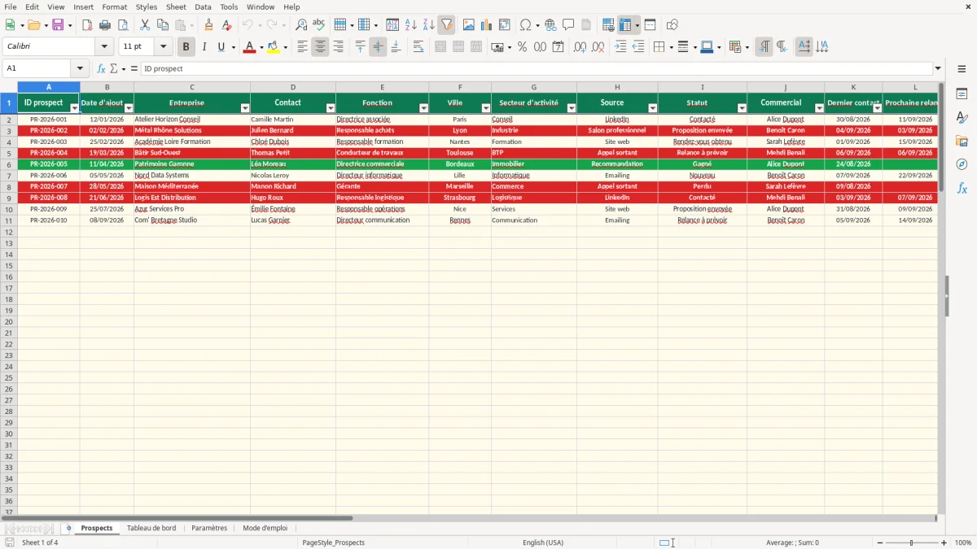This screenshot has height=549, width=977.
Task: Open the font size dropdown
Action: [164, 47]
